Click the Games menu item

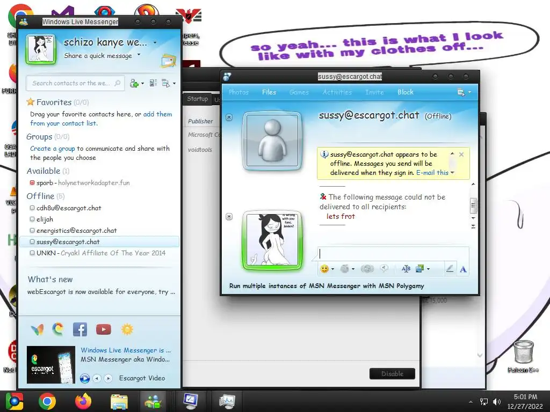(x=299, y=92)
